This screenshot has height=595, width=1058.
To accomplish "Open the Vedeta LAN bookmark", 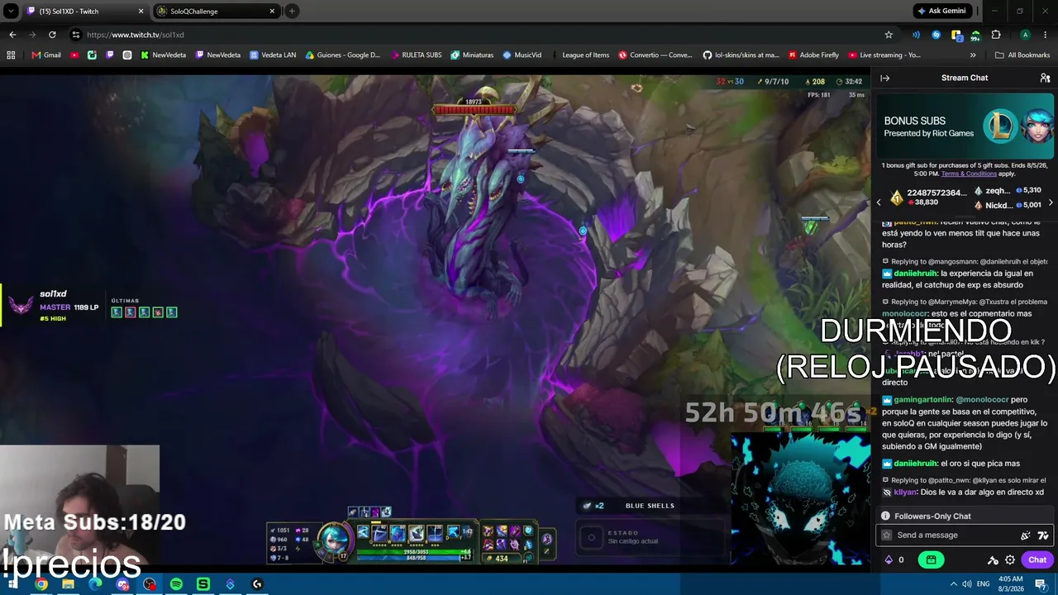I will (273, 55).
